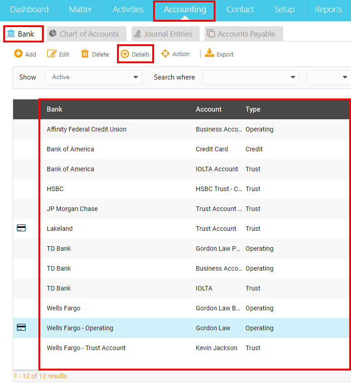Switch to the Bank tab
This screenshot has height=384, width=351.
coord(23,34)
